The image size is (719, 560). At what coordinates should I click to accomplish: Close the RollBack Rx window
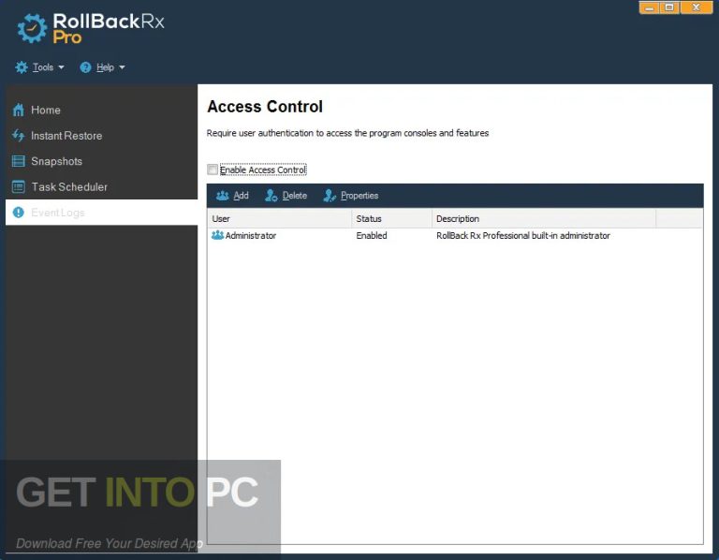(697, 7)
